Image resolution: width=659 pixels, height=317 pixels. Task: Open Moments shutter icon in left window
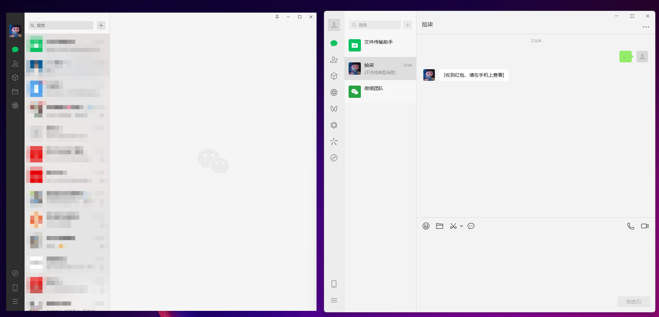(15, 106)
